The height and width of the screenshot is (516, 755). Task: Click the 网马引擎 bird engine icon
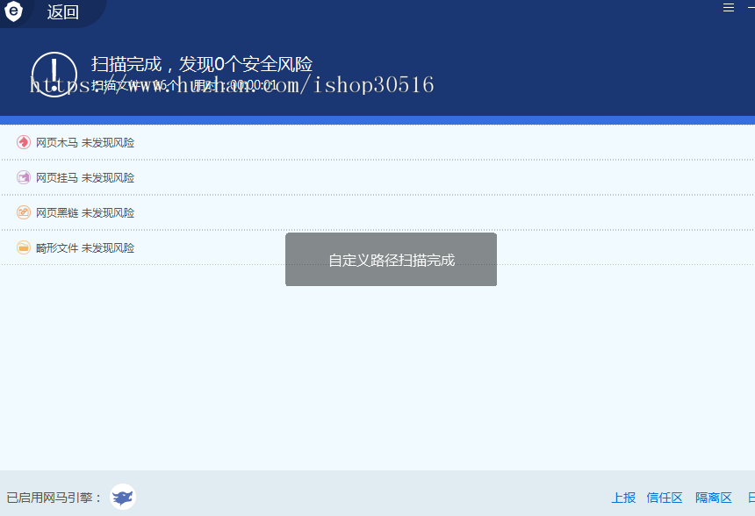121,497
